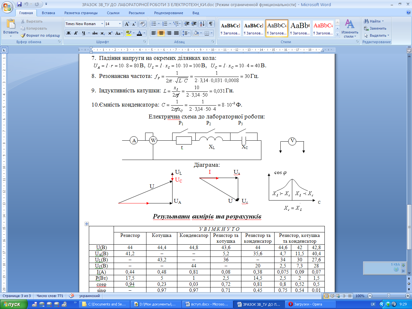Toggle strikethrough (abc) formatting
This screenshot has height=309, width=412.
point(95,33)
